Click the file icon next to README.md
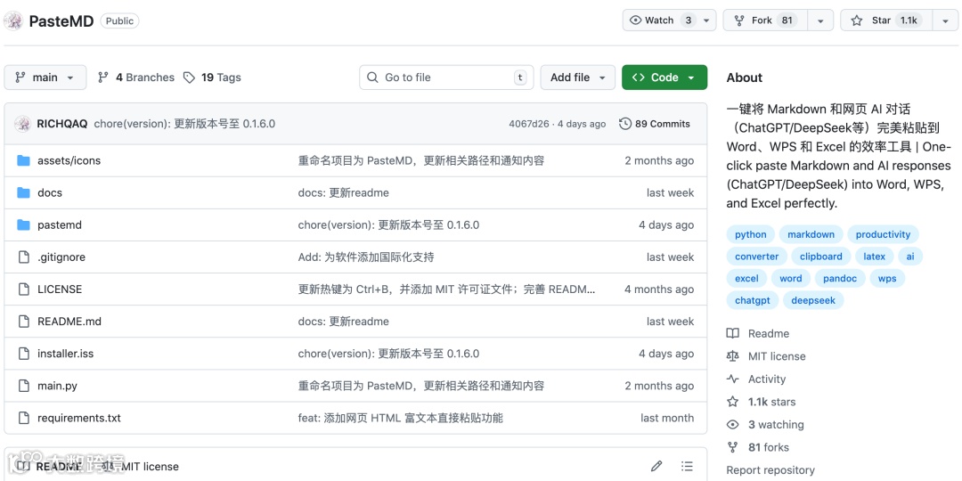This screenshot has height=481, width=962. click(24, 322)
